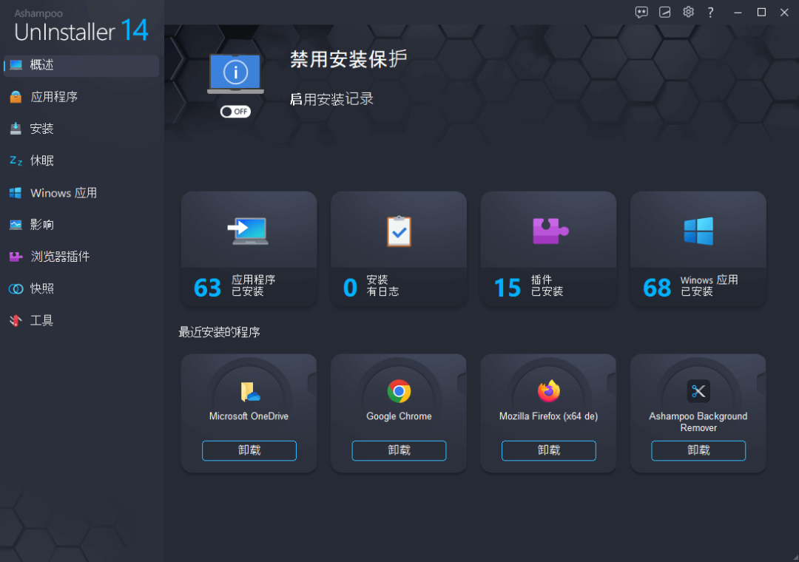Minimize the UnInstaller window

pos(738,13)
